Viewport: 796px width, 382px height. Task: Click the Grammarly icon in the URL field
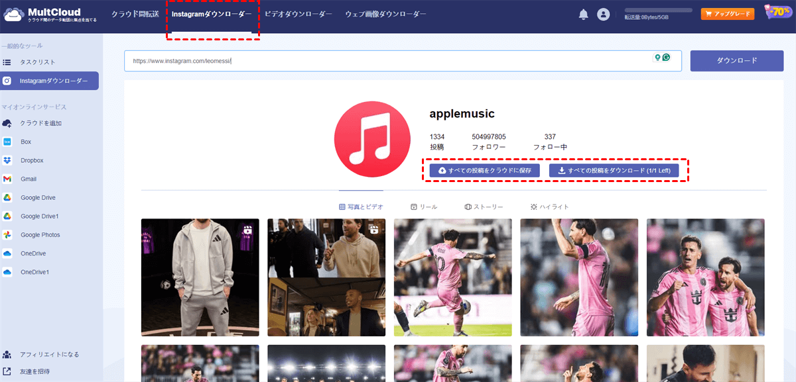pos(665,58)
